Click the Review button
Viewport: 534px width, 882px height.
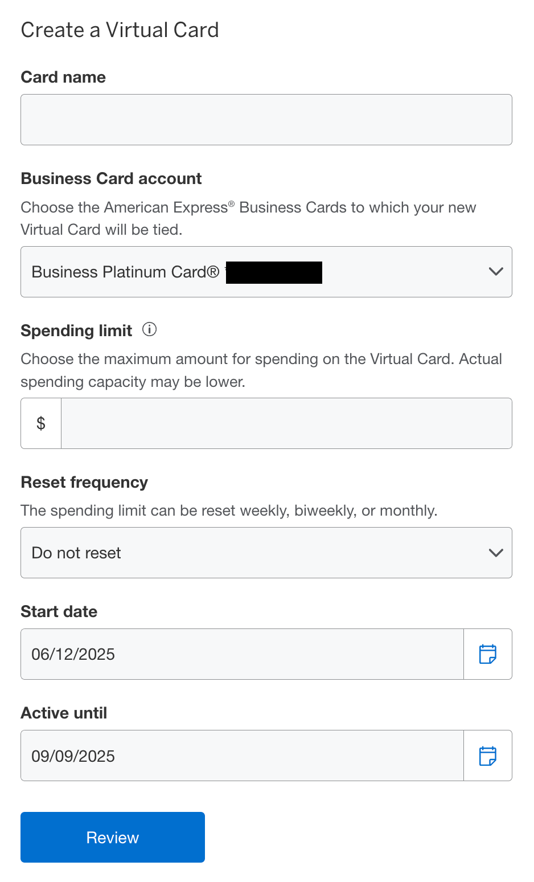(x=113, y=837)
